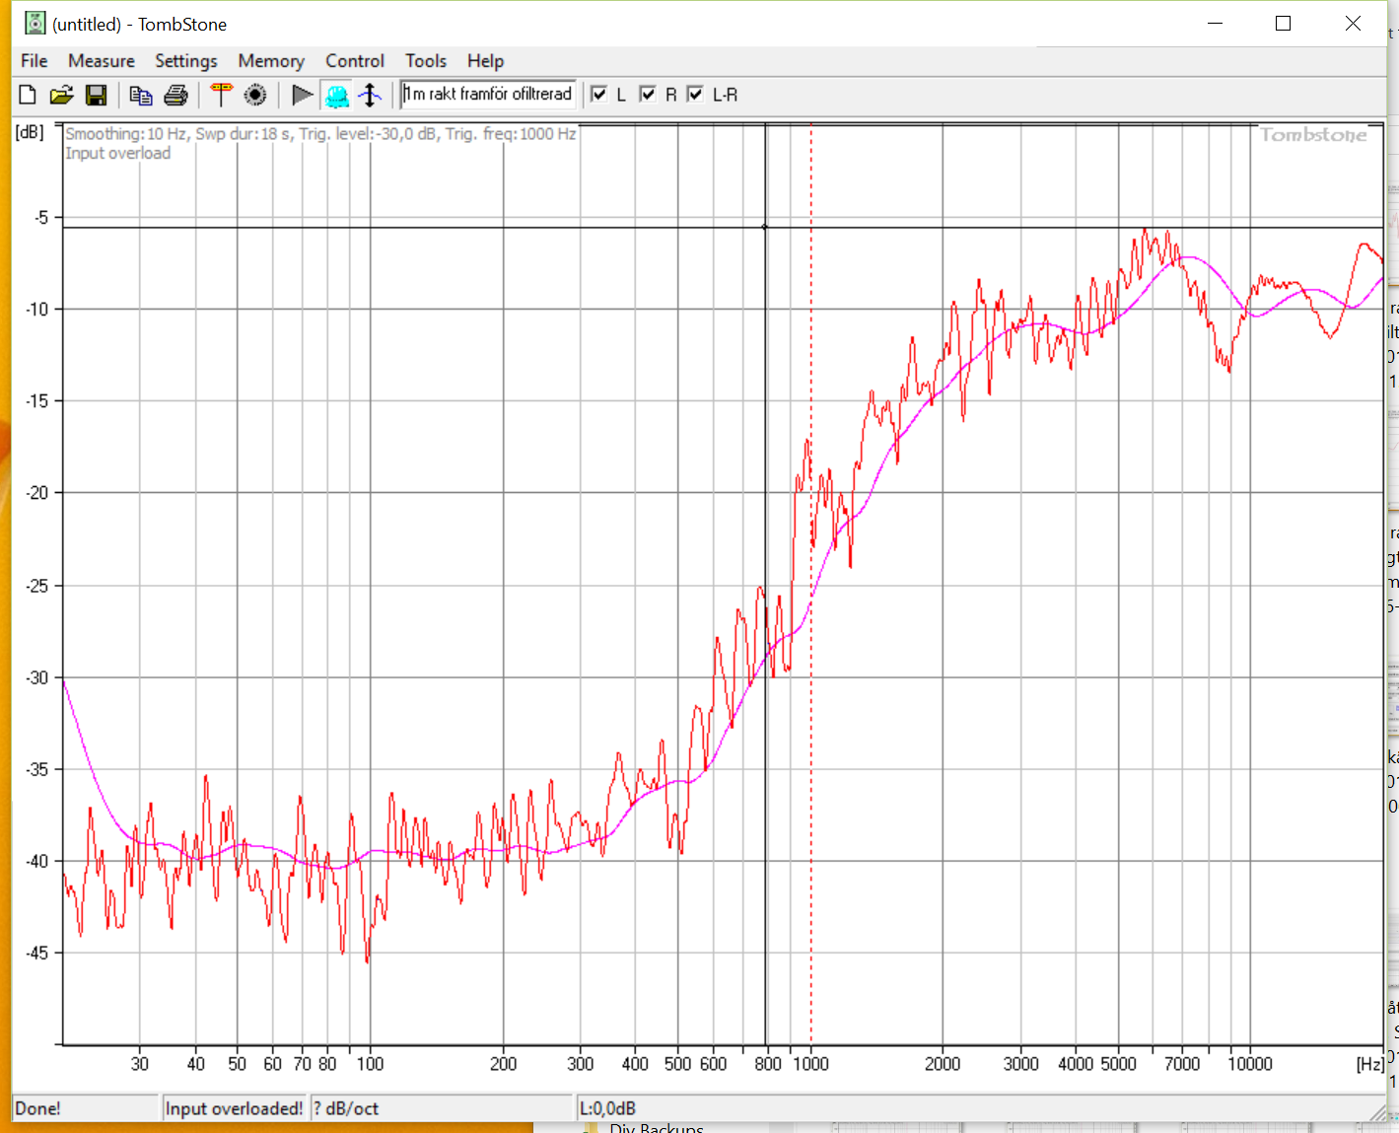Click the [Hz] axis label
The image size is (1399, 1133).
click(x=1369, y=1064)
